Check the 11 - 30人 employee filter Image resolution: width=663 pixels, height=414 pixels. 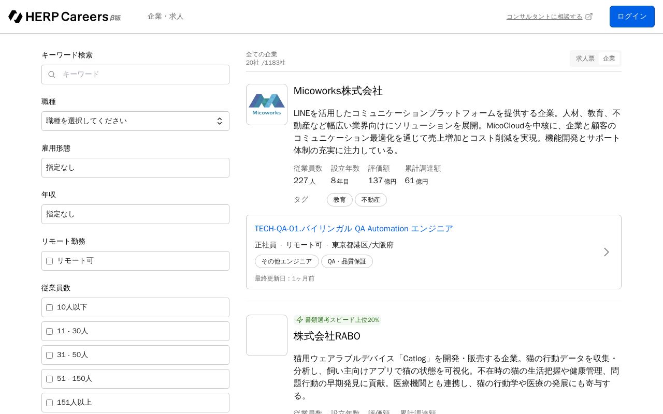coord(50,331)
